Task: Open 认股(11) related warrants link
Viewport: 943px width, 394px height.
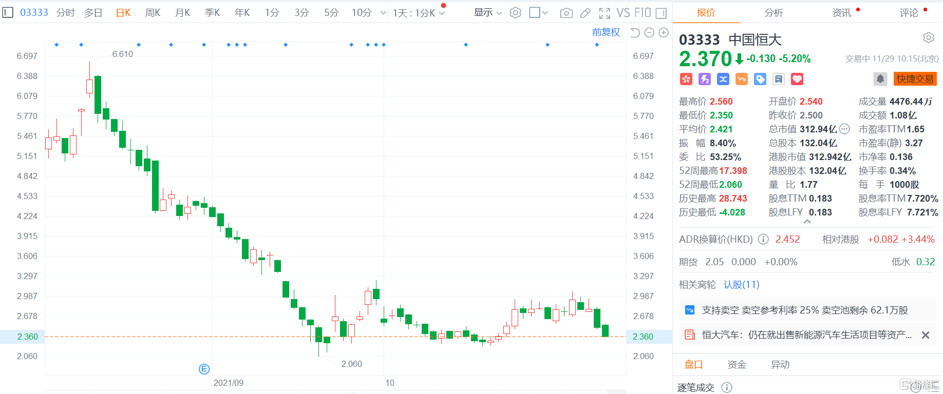Action: coord(741,285)
